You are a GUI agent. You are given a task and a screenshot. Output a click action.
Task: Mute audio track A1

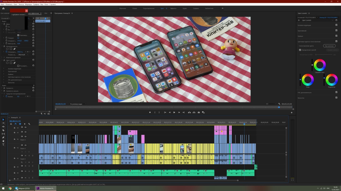(25, 155)
